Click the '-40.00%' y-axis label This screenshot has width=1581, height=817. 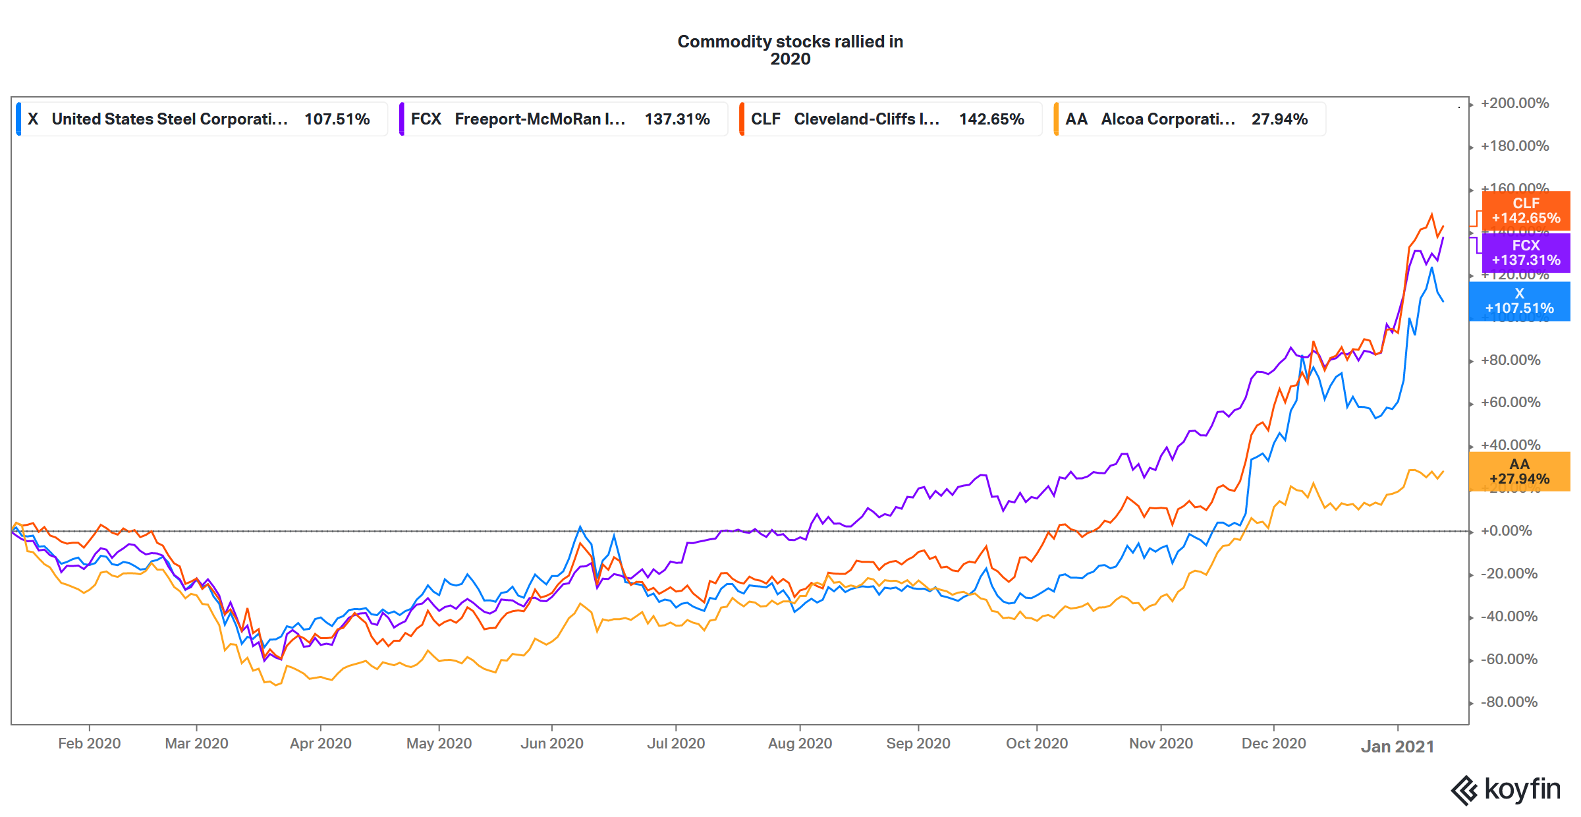click(1509, 617)
